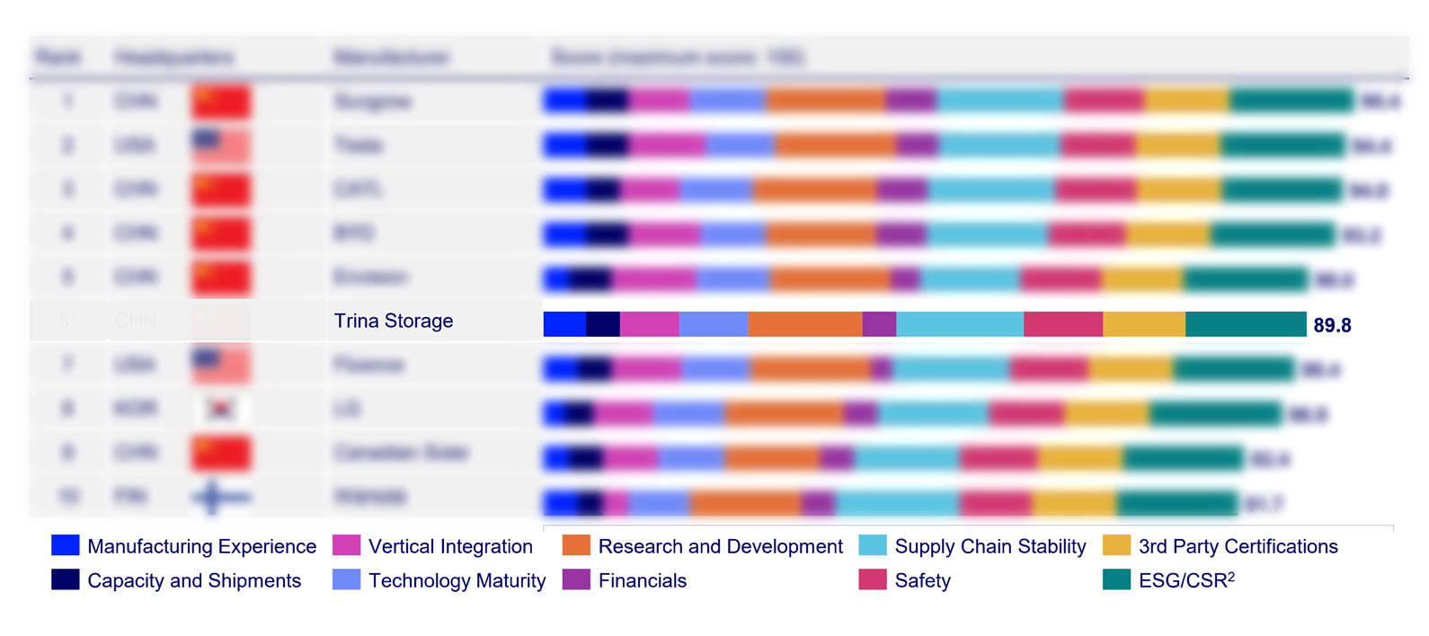Select the Vertical Integration magenta legend swatch
This screenshot has width=1429, height=636.
pos(346,545)
